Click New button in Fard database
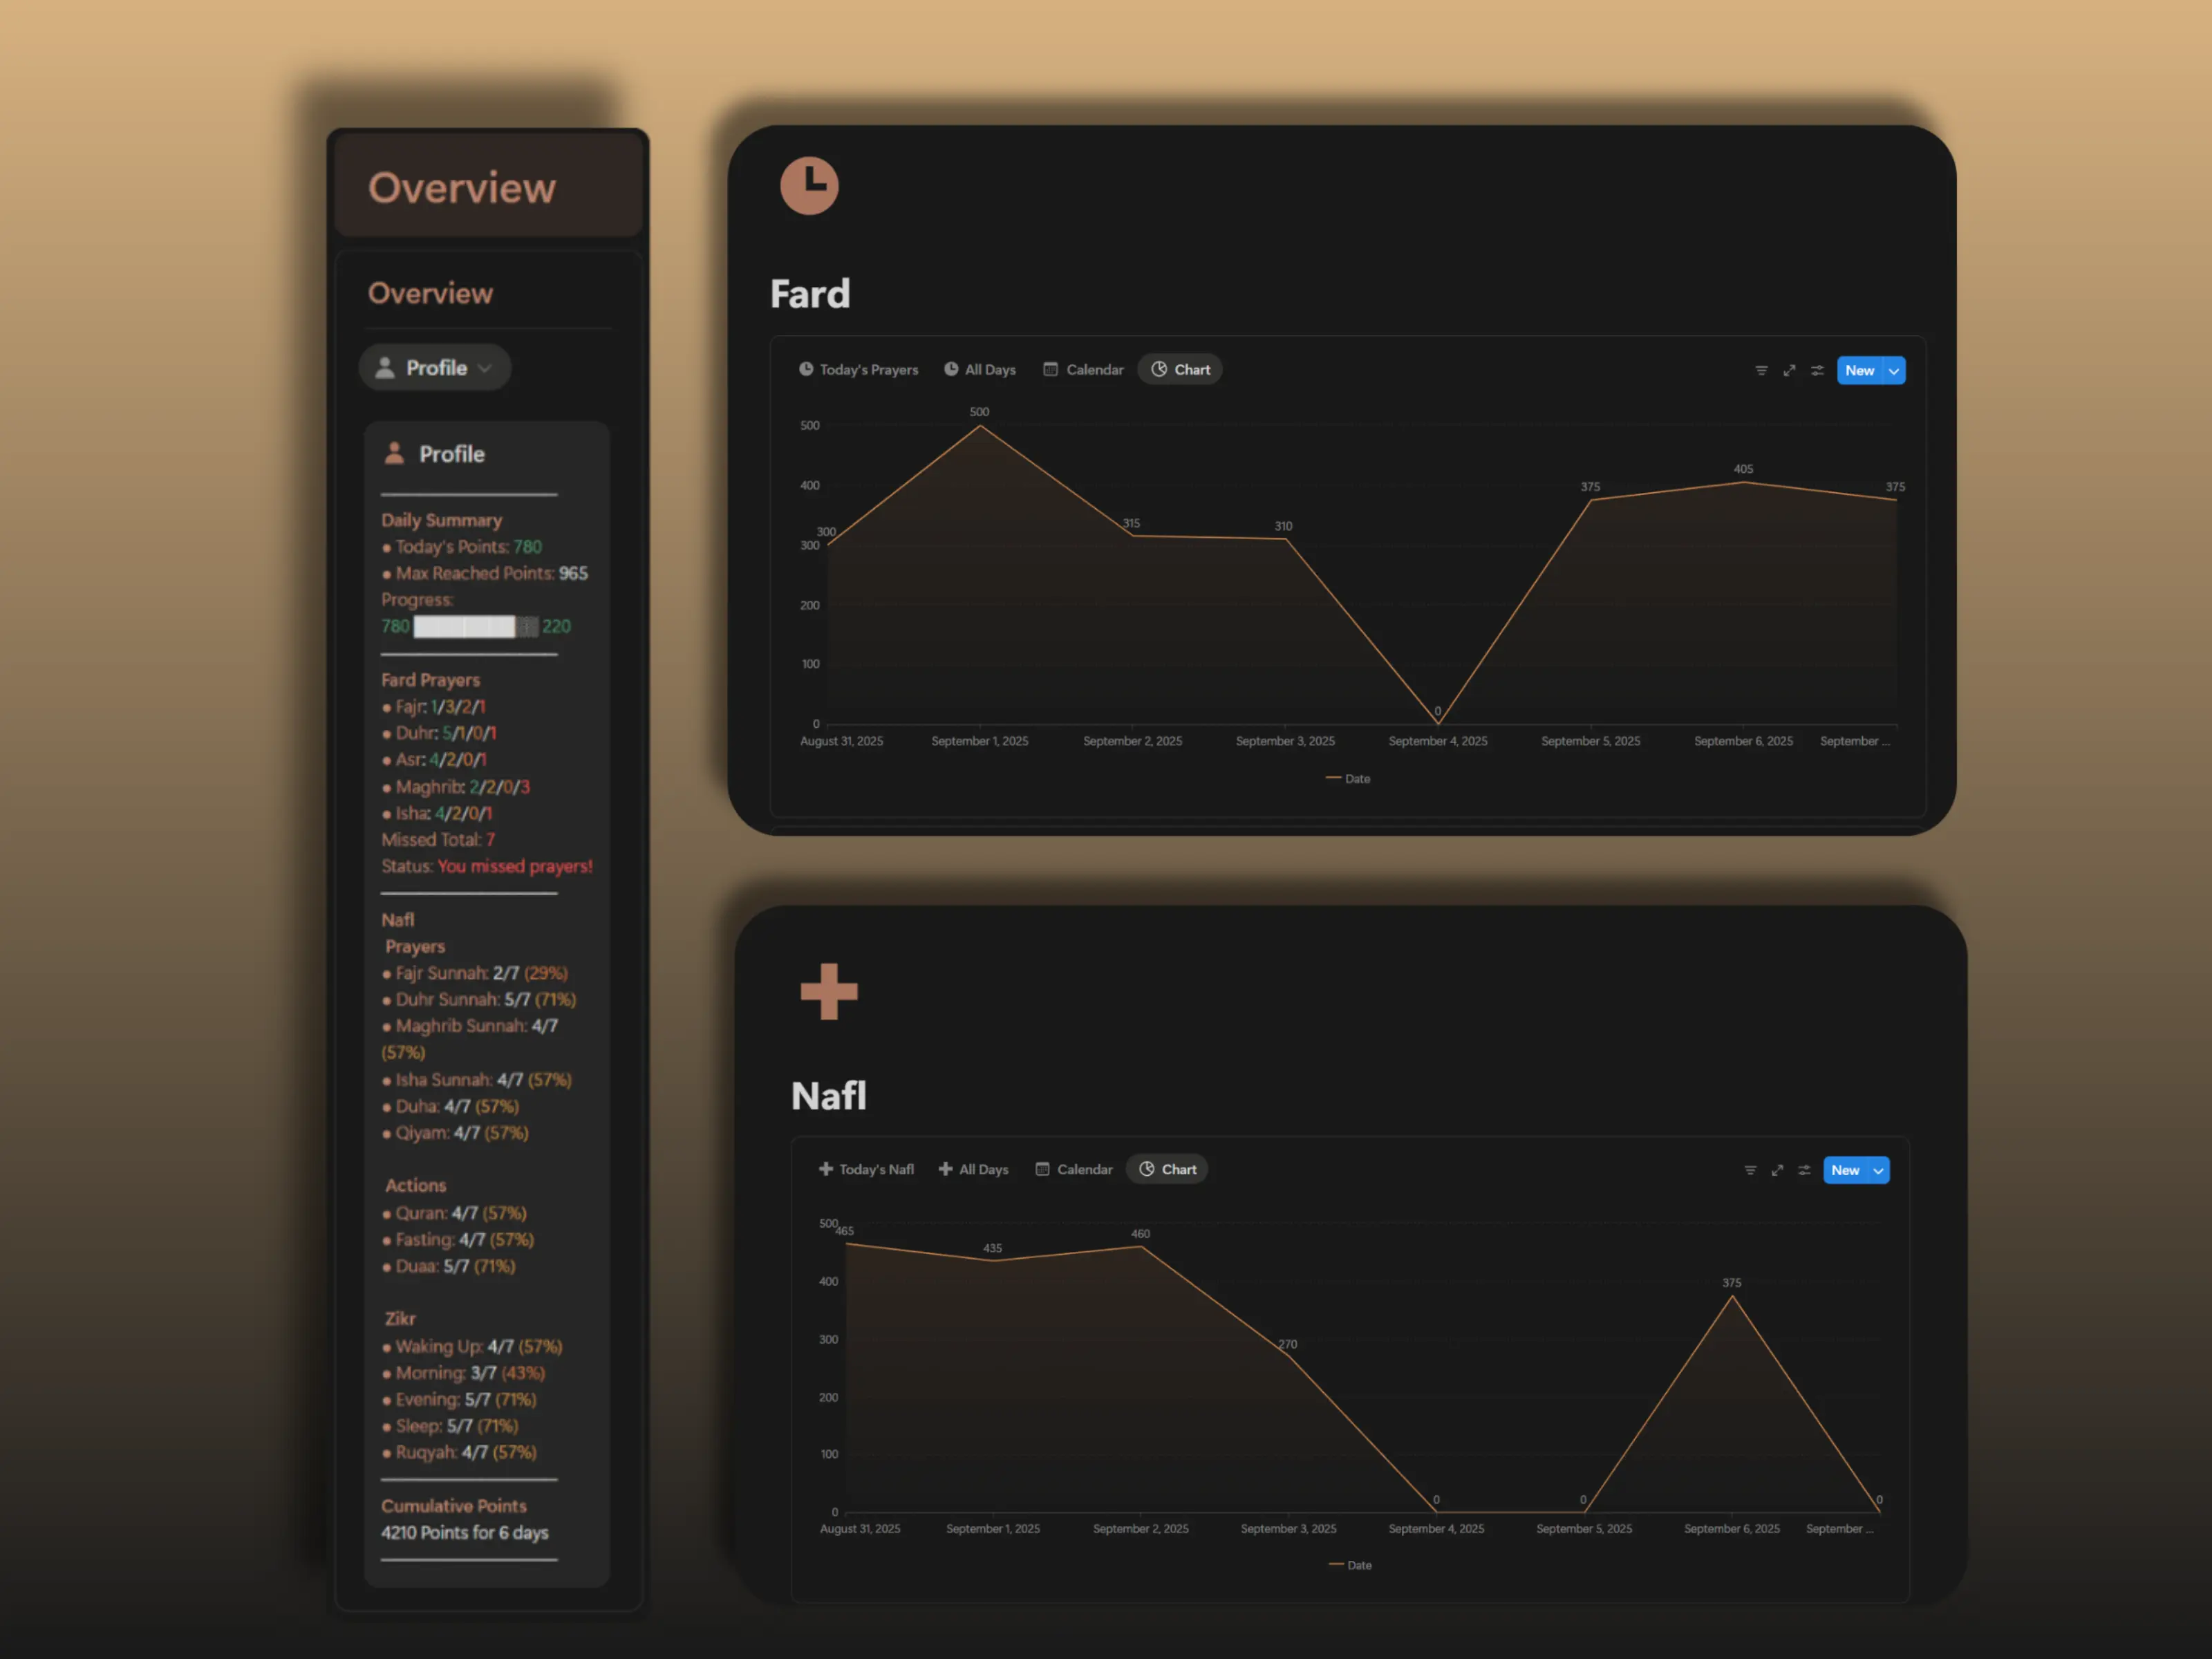Screen dimensions: 2212x1659 [x=1859, y=370]
